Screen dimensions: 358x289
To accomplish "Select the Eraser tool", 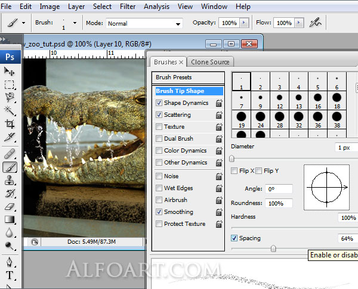I will coord(10,206).
